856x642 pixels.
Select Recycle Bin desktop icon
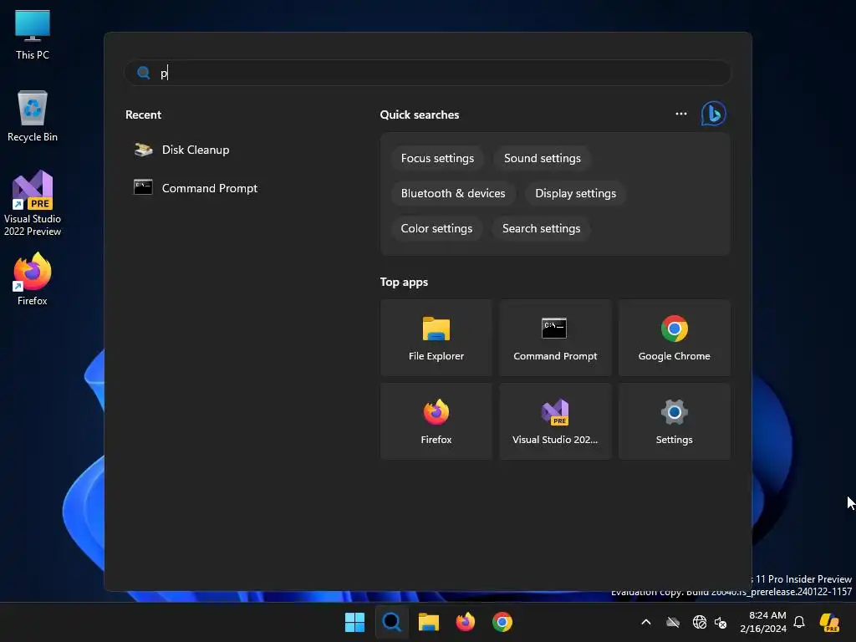pyautogui.click(x=33, y=115)
